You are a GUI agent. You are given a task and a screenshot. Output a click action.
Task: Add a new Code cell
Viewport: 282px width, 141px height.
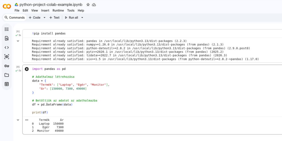[x=34, y=18]
